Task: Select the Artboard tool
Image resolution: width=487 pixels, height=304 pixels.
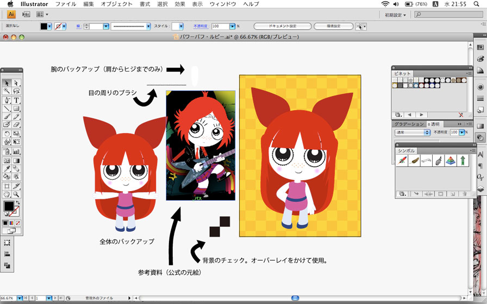Action: click(x=7, y=186)
